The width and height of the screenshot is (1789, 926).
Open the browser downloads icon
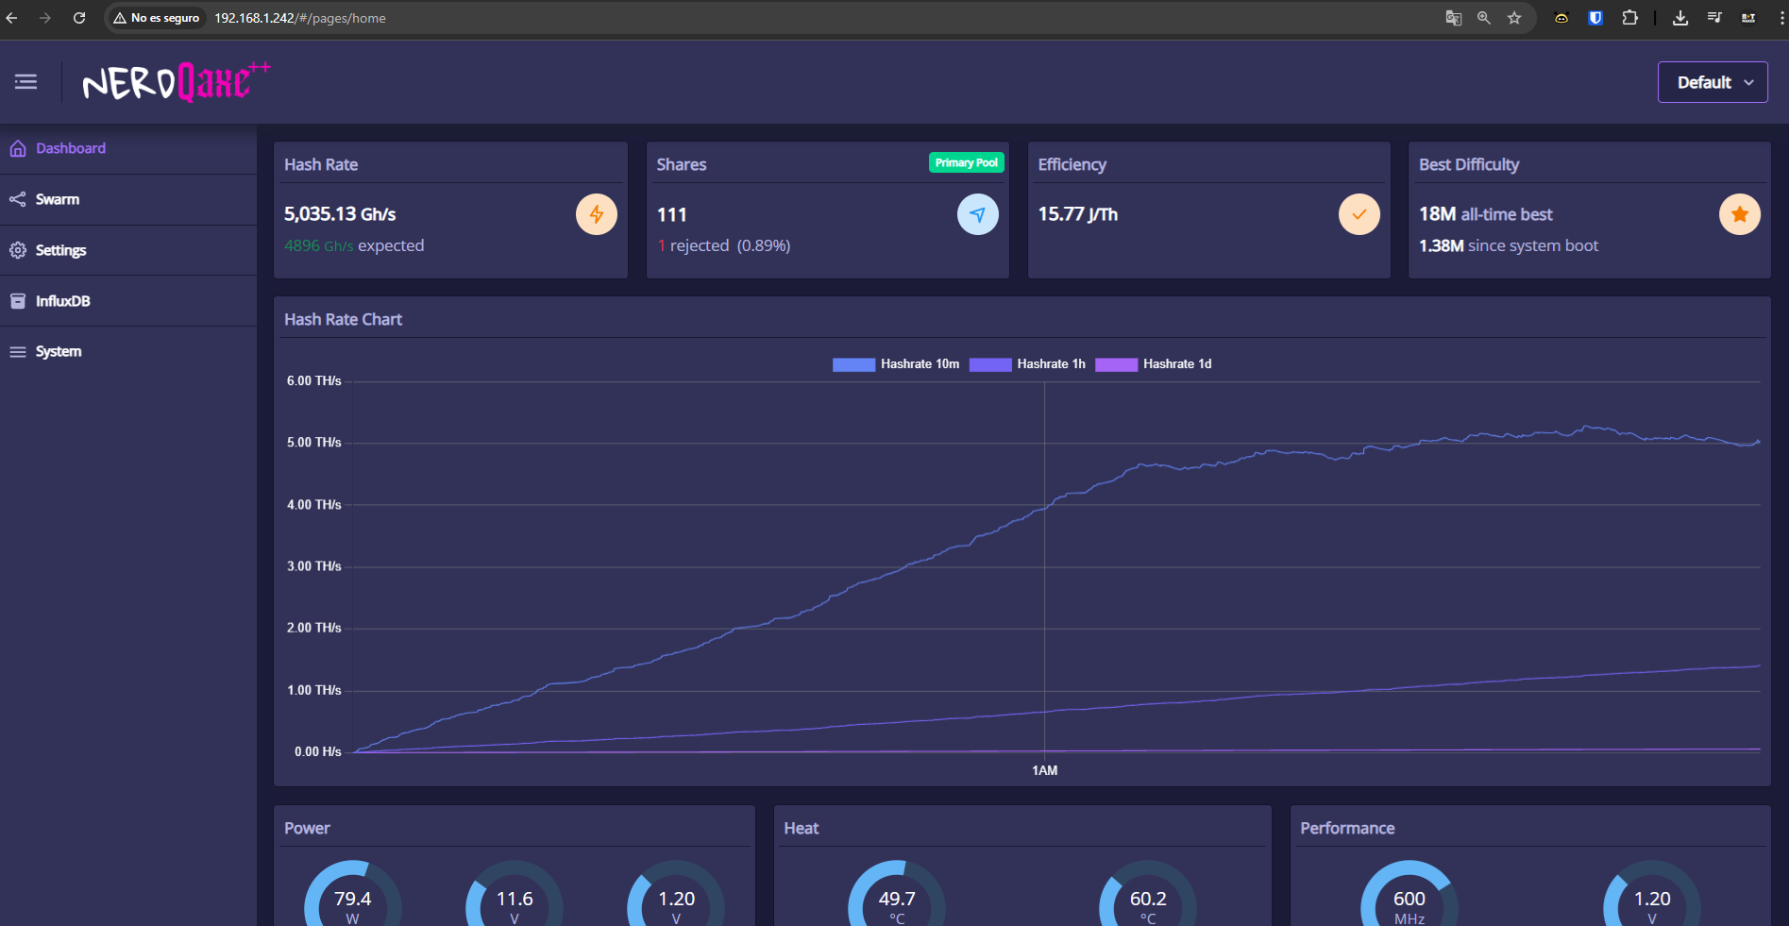(1680, 18)
